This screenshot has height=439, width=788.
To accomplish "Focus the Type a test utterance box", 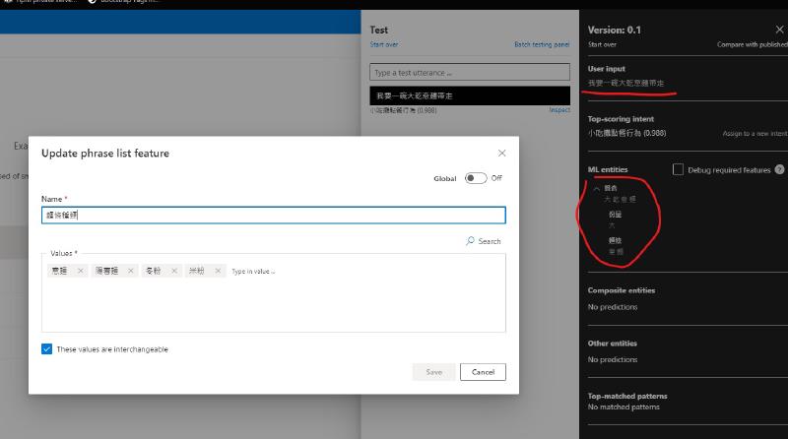I will pyautogui.click(x=470, y=73).
